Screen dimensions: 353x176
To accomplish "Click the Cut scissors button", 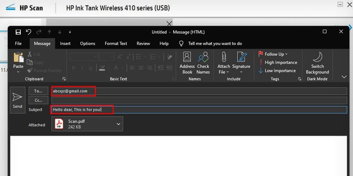I will [x=34, y=54].
